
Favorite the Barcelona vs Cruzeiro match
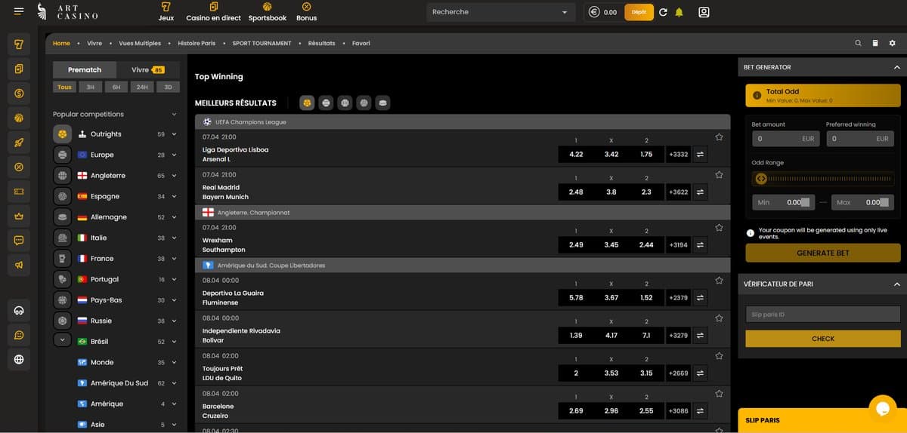[719, 393]
